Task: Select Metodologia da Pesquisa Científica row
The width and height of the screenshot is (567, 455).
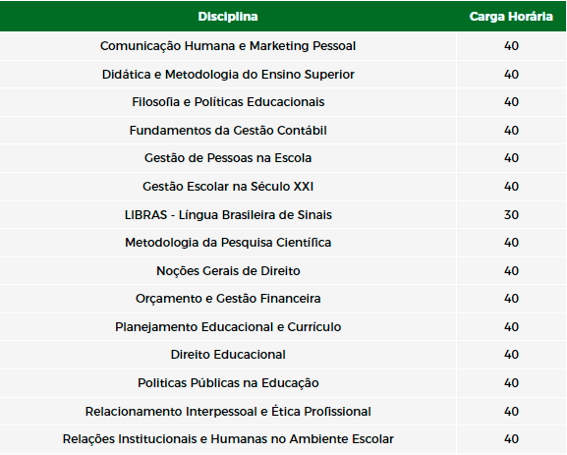Action: click(283, 243)
